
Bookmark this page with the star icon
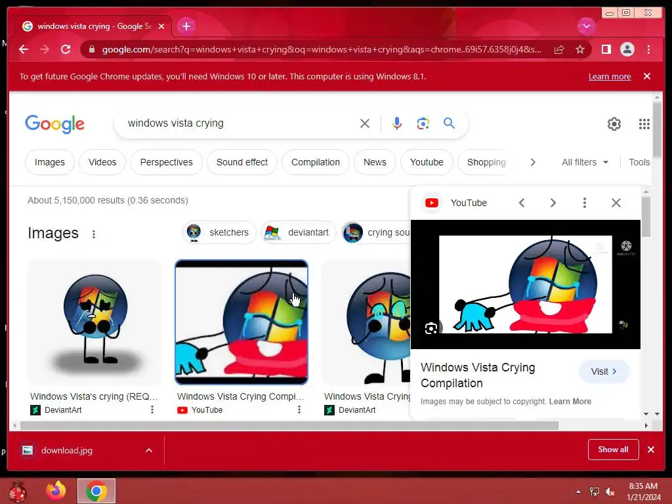point(580,50)
